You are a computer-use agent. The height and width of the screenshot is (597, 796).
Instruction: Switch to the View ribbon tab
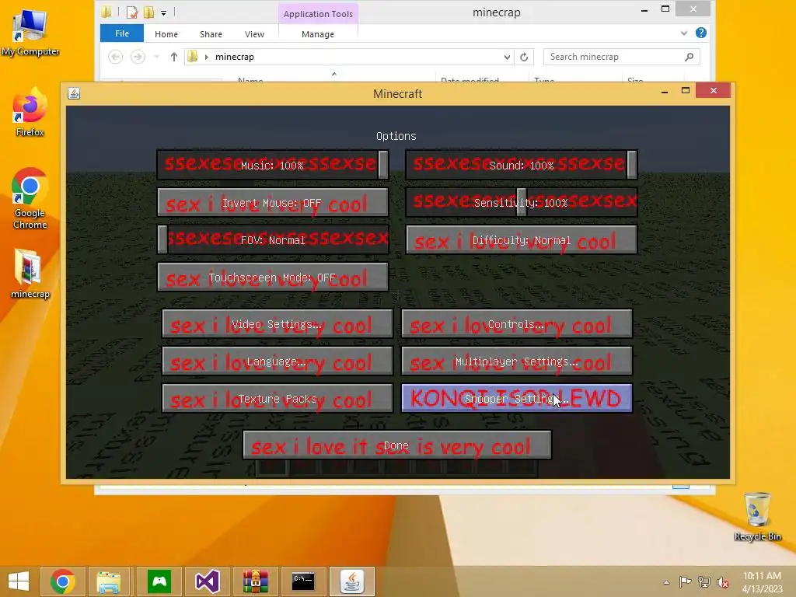coord(254,34)
